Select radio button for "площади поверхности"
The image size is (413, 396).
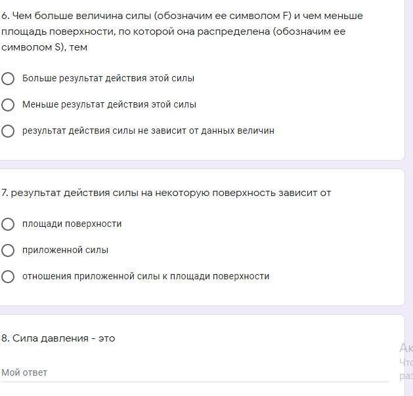pyautogui.click(x=8, y=224)
